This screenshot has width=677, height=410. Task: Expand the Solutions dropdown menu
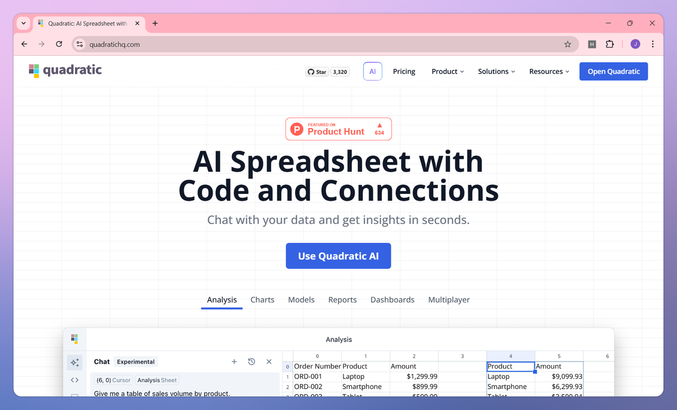point(496,72)
